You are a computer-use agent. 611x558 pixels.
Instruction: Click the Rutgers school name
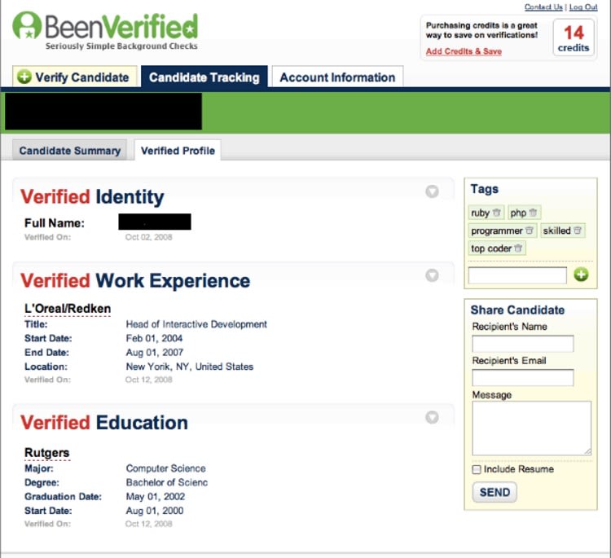pos(46,452)
